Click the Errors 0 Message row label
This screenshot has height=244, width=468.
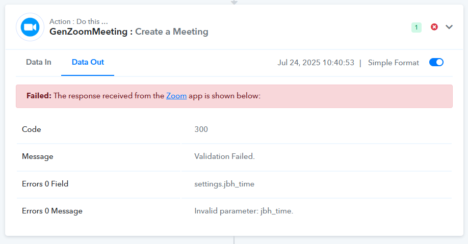pos(52,211)
